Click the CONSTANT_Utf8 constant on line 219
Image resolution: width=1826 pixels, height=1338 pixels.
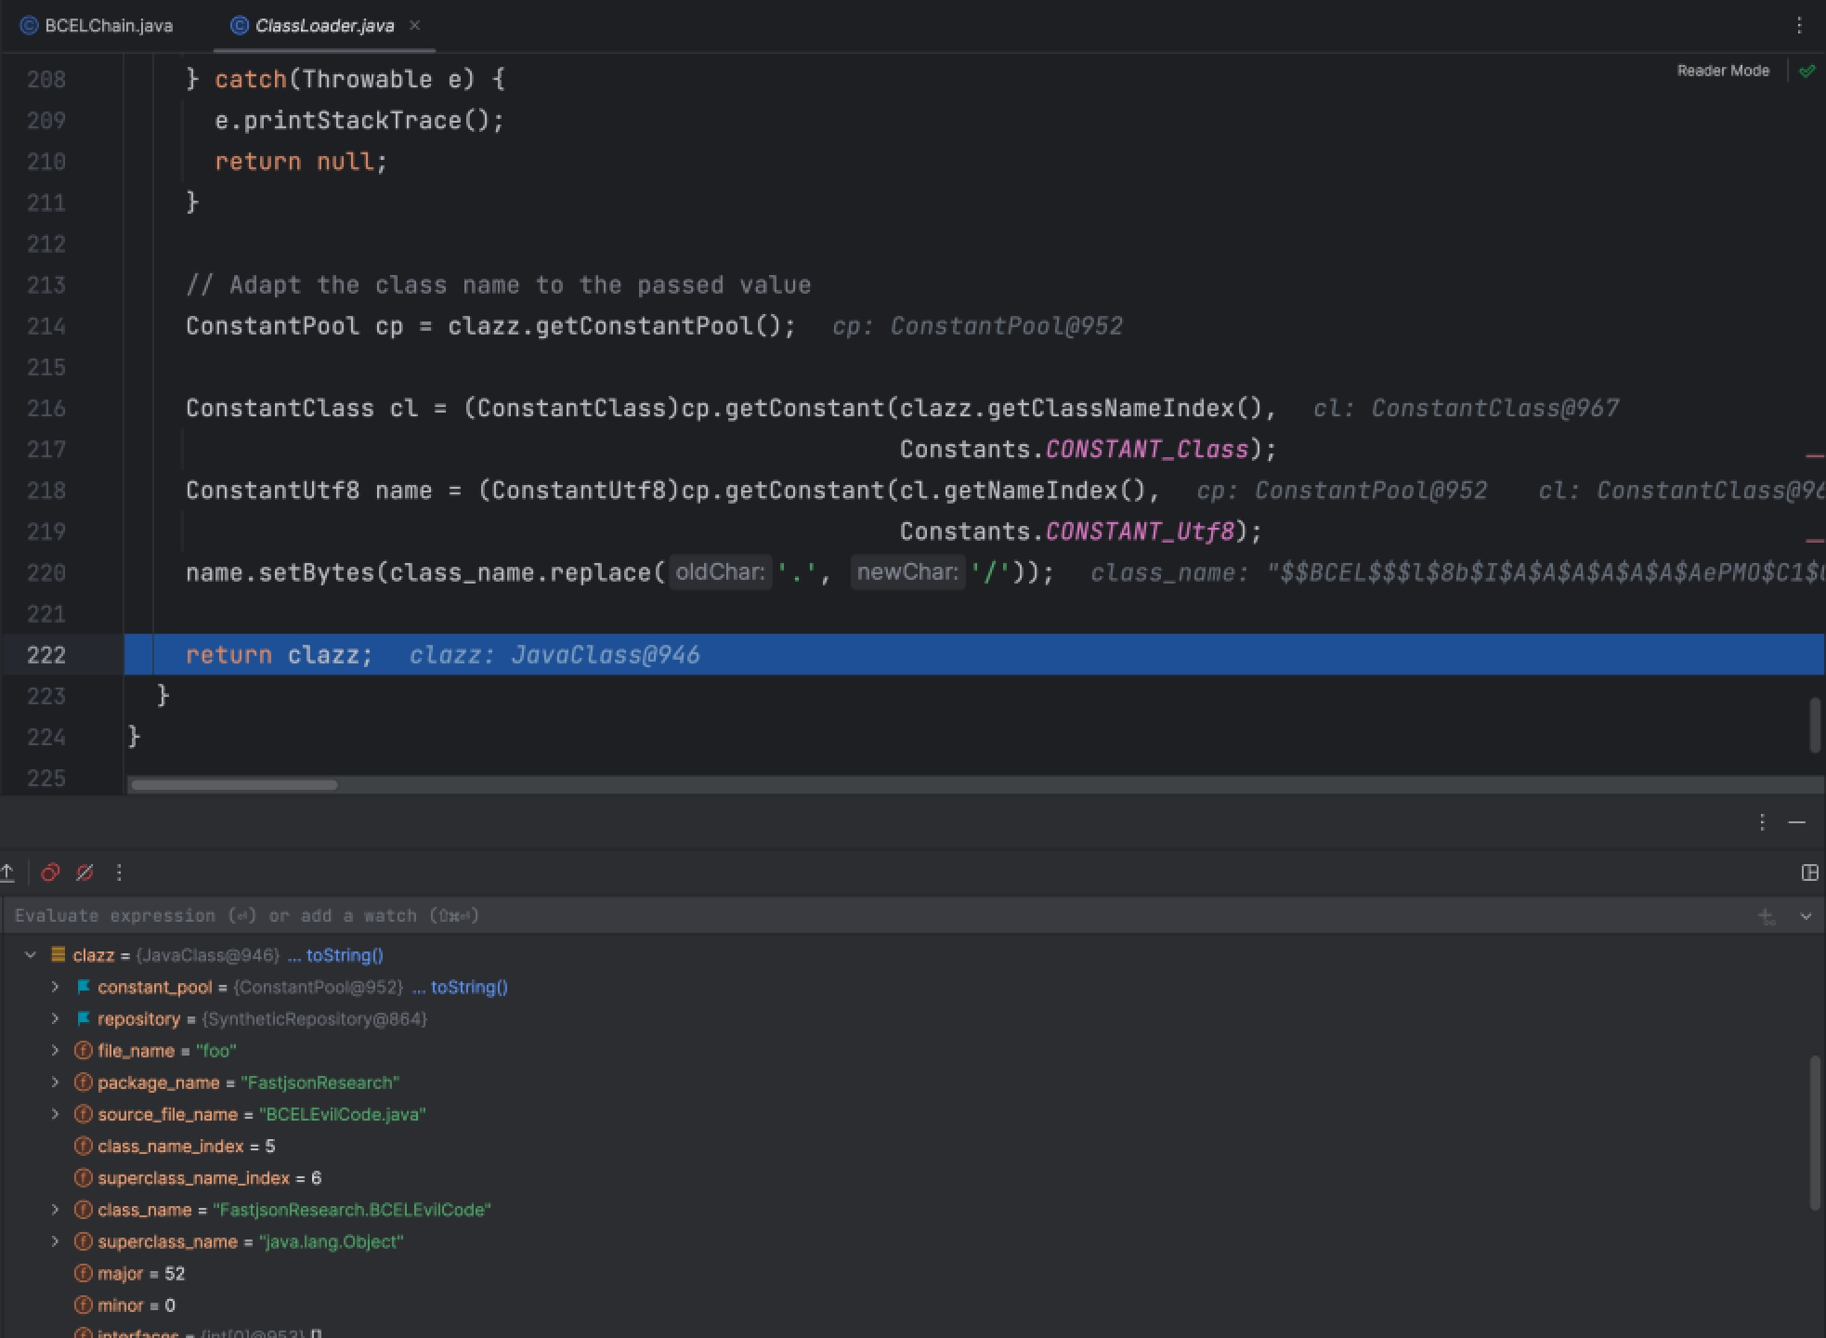1140,531
